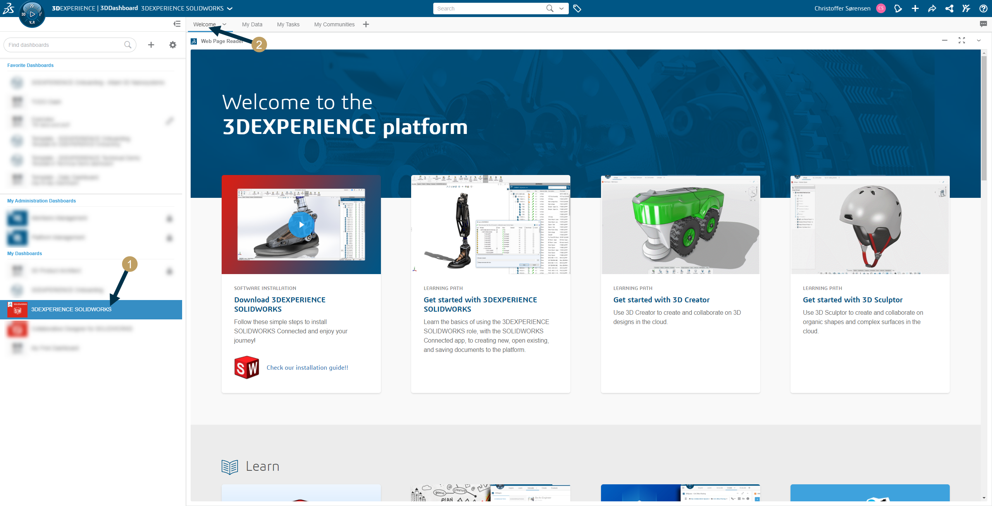Play the SOLIDWORKS installation video

301,225
